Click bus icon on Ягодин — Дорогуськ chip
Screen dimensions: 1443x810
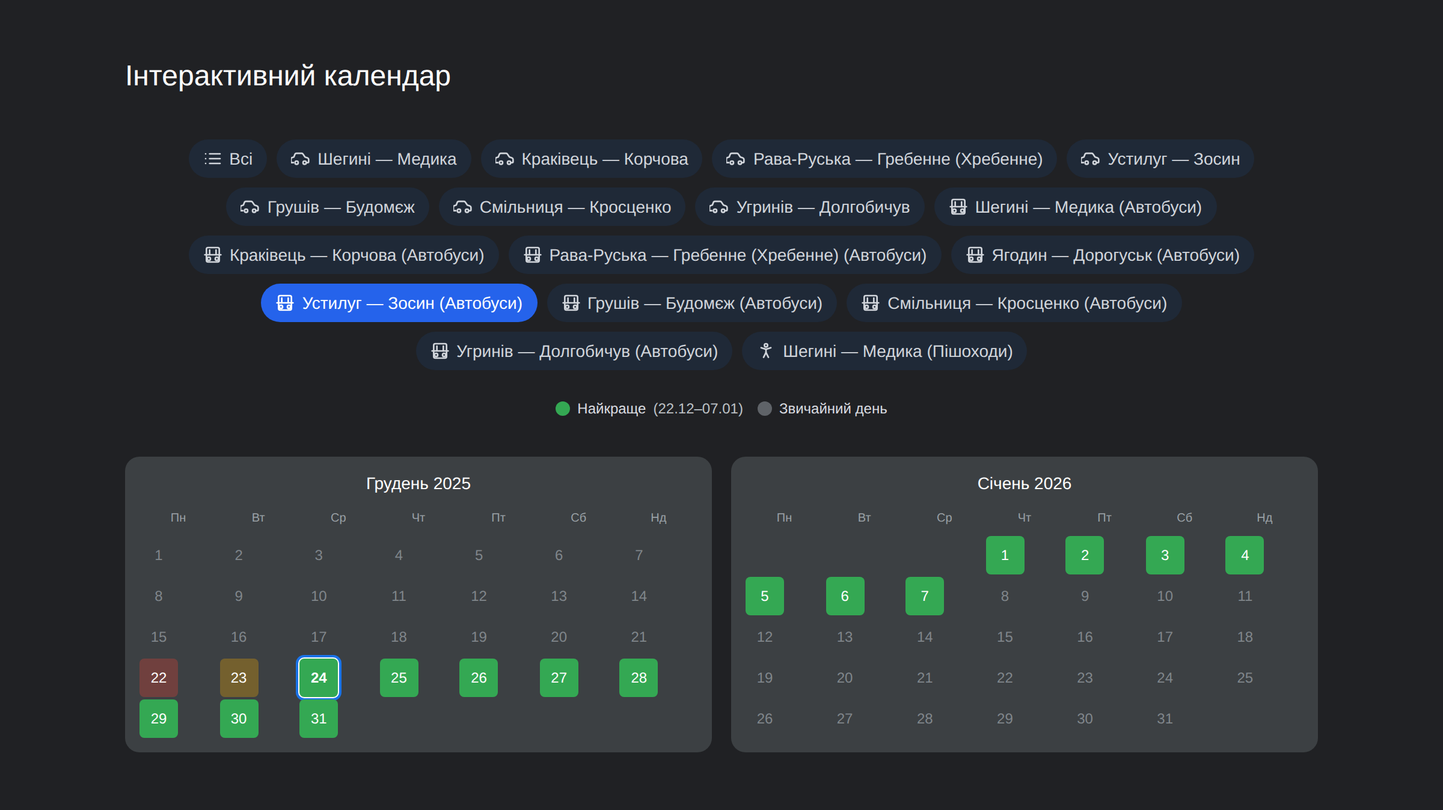(x=975, y=255)
